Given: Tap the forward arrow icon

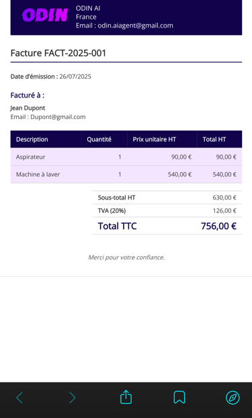Looking at the screenshot, I should tap(73, 397).
